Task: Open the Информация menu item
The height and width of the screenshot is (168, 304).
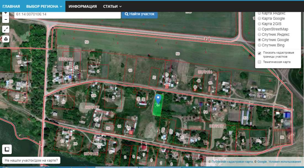Action: (x=82, y=6)
